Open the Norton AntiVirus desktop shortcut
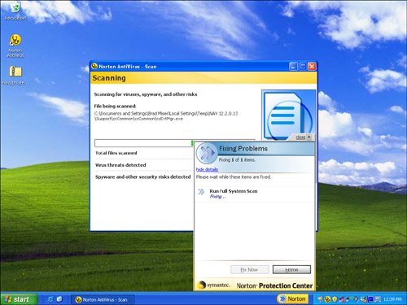The width and height of the screenshot is (407, 305). [15, 46]
